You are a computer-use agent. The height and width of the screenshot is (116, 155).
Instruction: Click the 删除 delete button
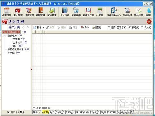pos(62,27)
